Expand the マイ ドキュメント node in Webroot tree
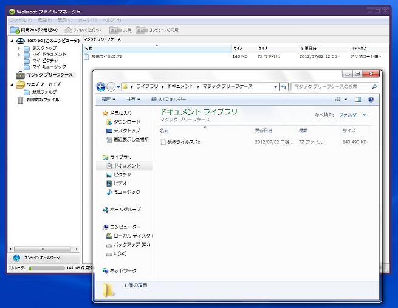The image size is (398, 308). [x=19, y=55]
